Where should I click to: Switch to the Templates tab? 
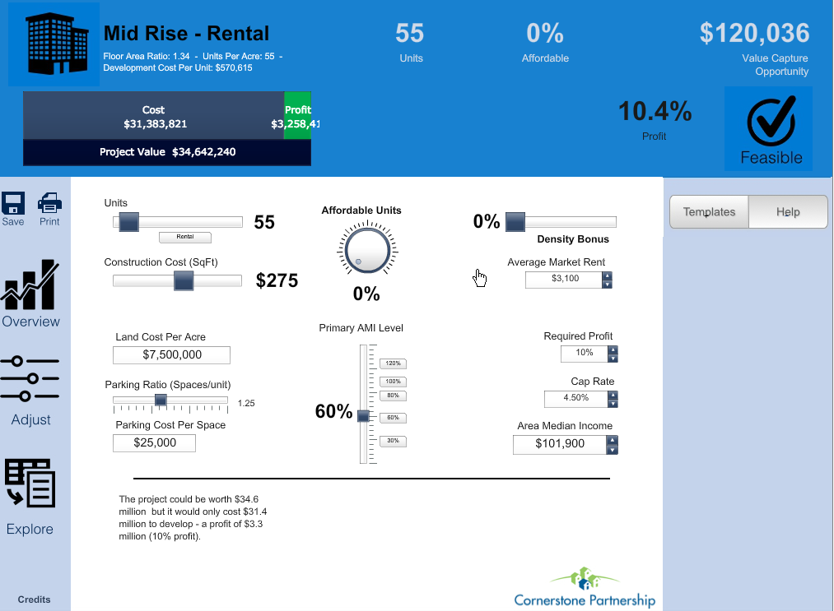click(709, 212)
